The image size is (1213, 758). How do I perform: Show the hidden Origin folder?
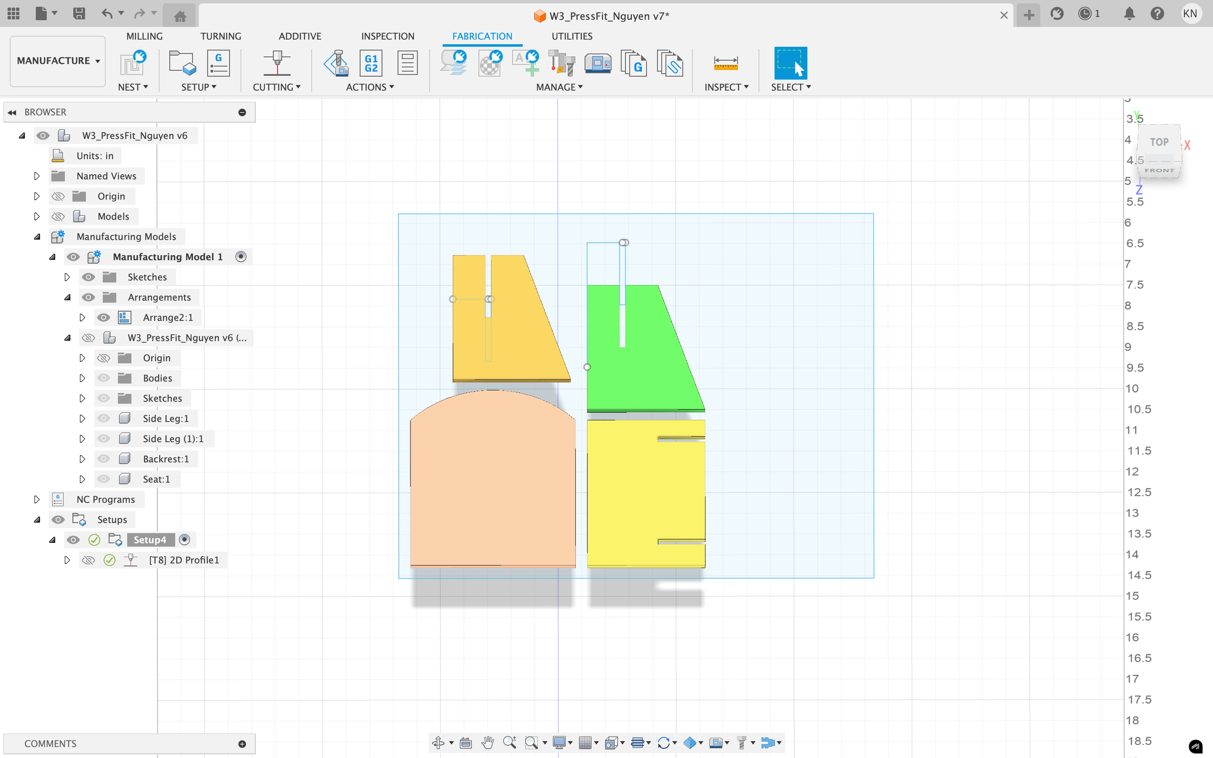58,196
